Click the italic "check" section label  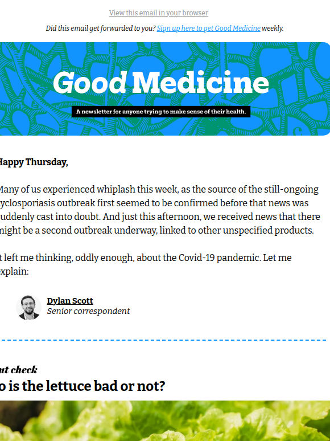24,370
